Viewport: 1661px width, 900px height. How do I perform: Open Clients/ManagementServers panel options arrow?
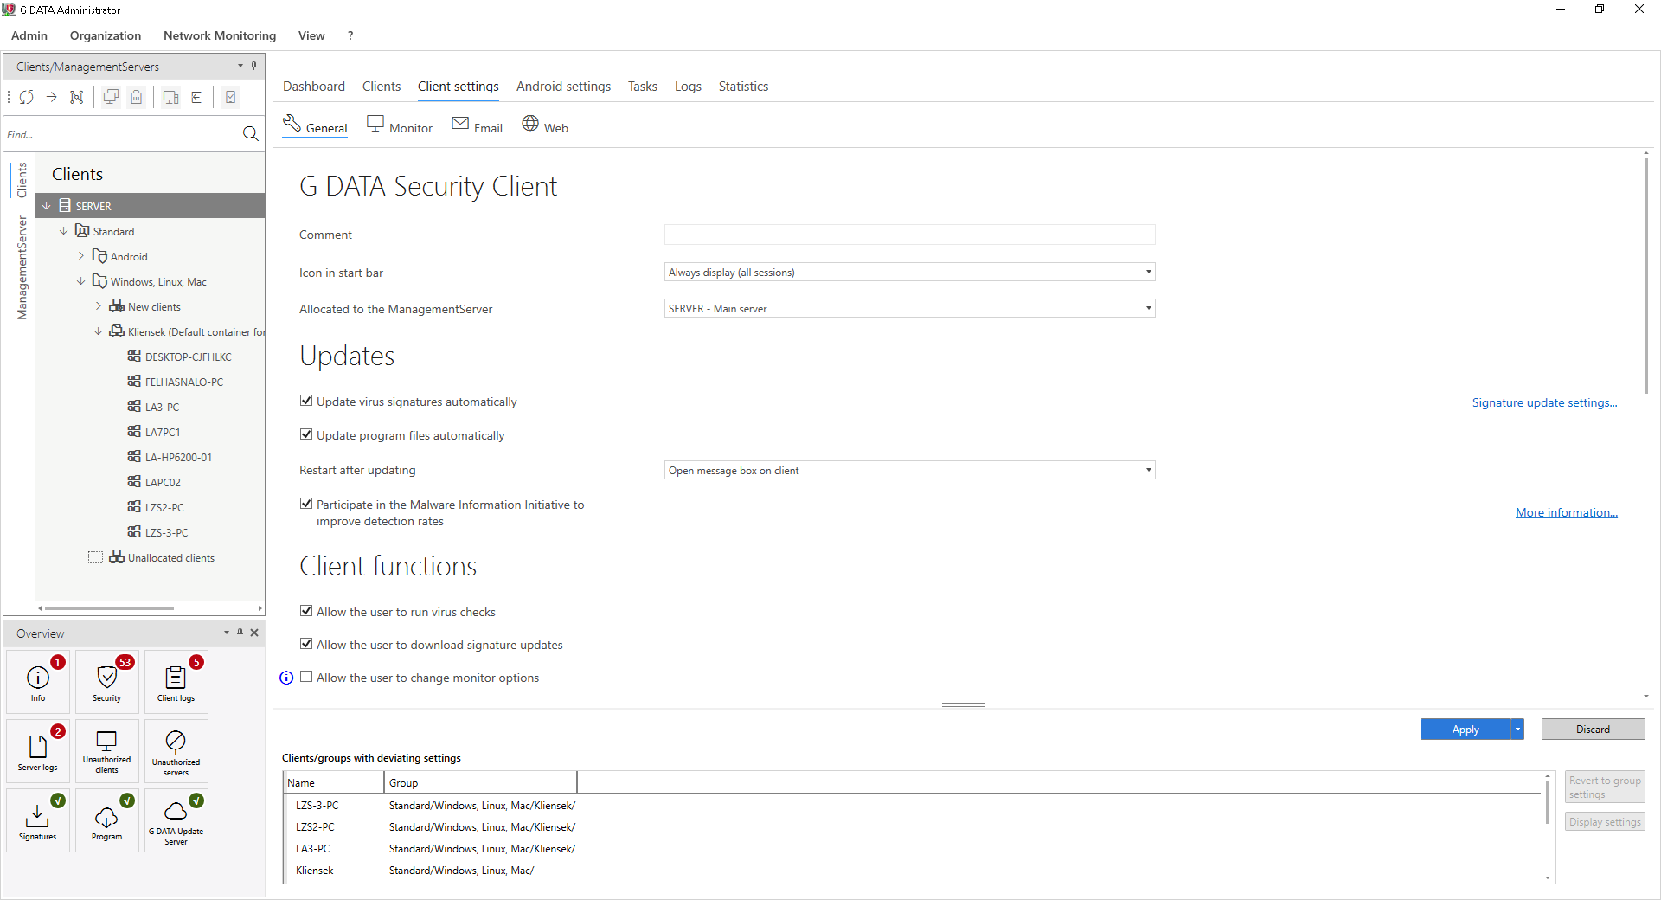(x=240, y=66)
